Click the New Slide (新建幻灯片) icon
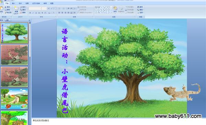 point(16,8)
